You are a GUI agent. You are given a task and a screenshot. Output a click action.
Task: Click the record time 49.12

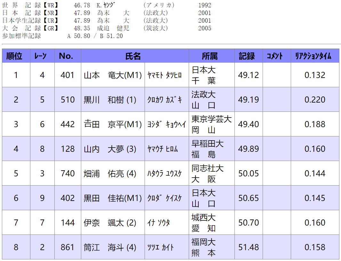coord(249,75)
